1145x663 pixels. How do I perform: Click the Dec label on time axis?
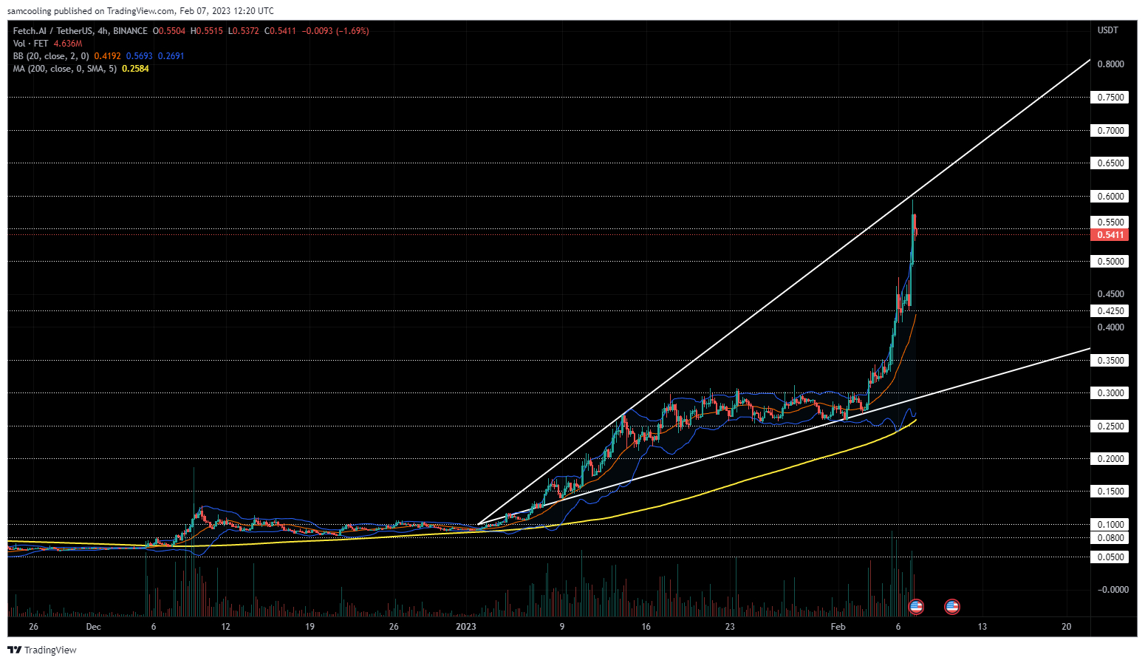tap(93, 627)
